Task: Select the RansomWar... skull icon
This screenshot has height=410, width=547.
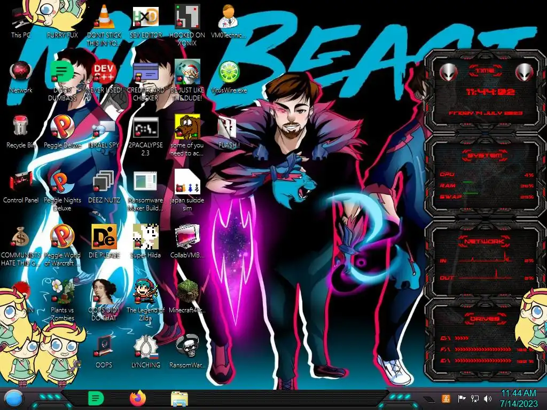Action: [x=187, y=352]
